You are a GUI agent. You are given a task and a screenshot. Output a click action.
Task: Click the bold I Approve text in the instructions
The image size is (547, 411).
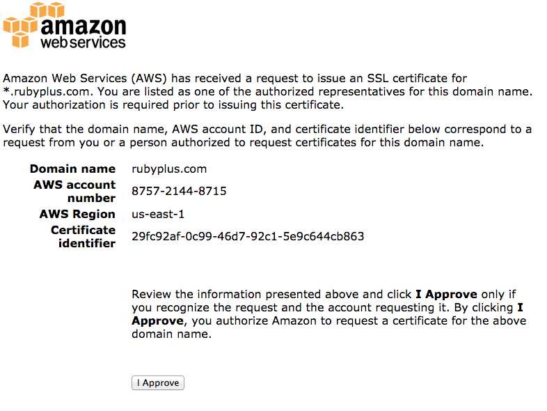[445, 294]
